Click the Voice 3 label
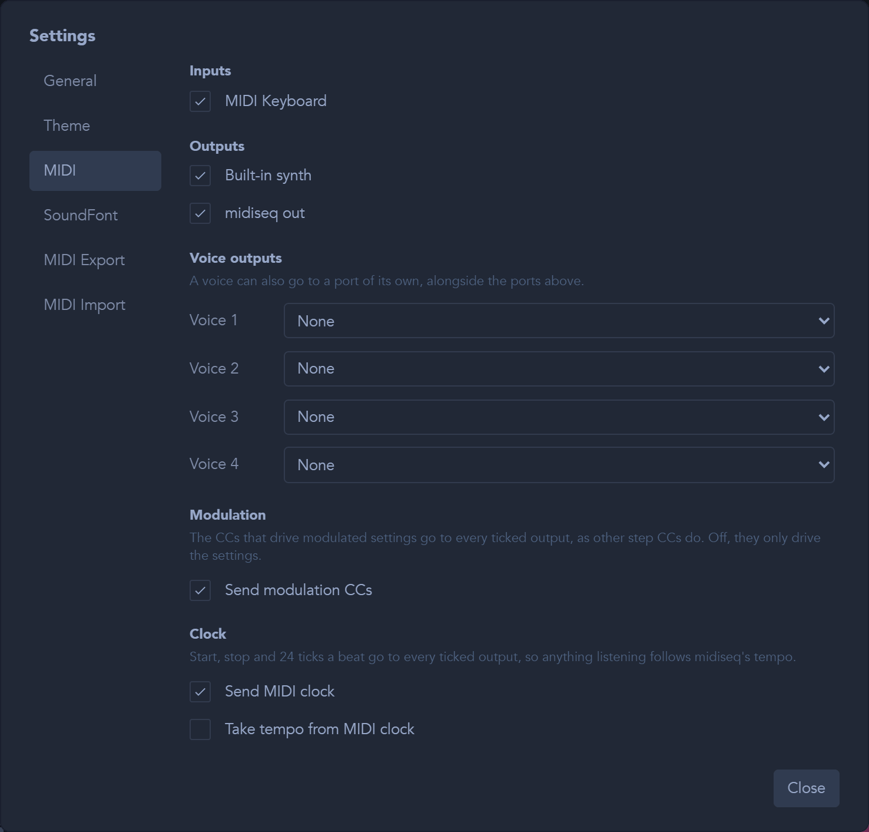Viewport: 869px width, 832px height. click(214, 417)
